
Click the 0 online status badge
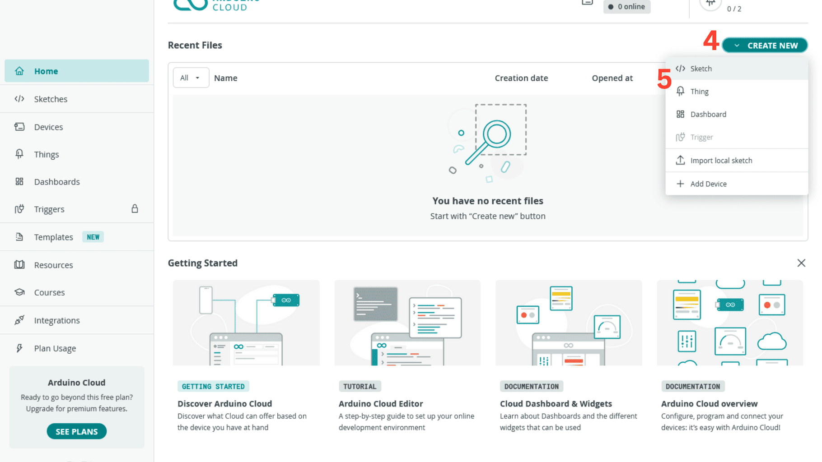627,6
